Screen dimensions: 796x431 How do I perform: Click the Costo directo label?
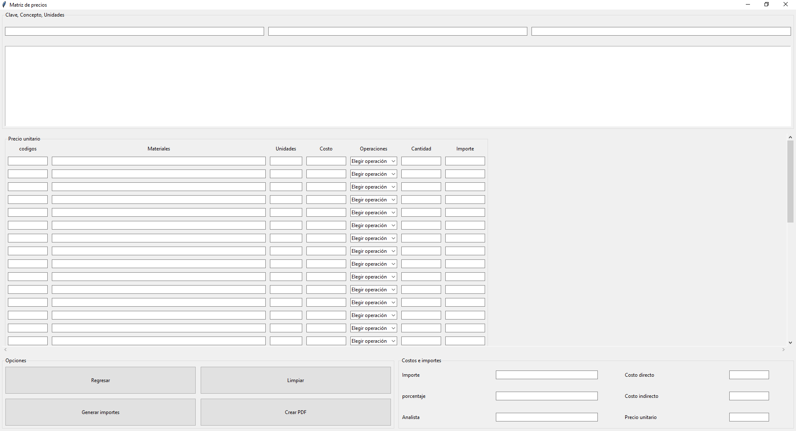coord(639,375)
